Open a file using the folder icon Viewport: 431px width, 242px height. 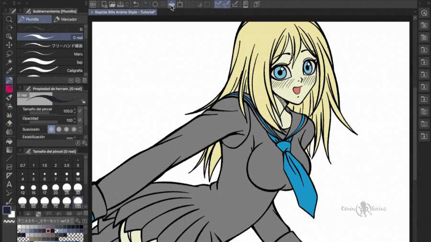tap(112, 4)
